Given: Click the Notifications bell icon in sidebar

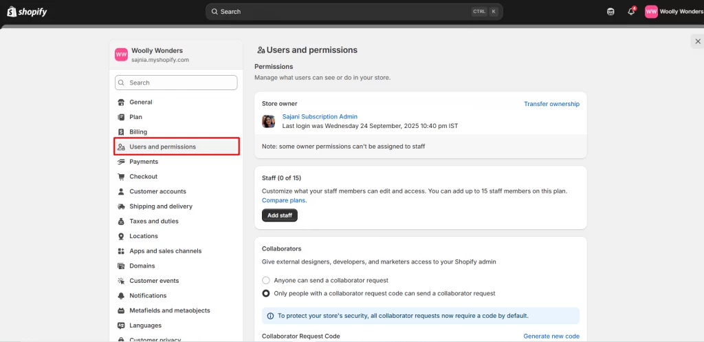Looking at the screenshot, I should pyautogui.click(x=121, y=296).
